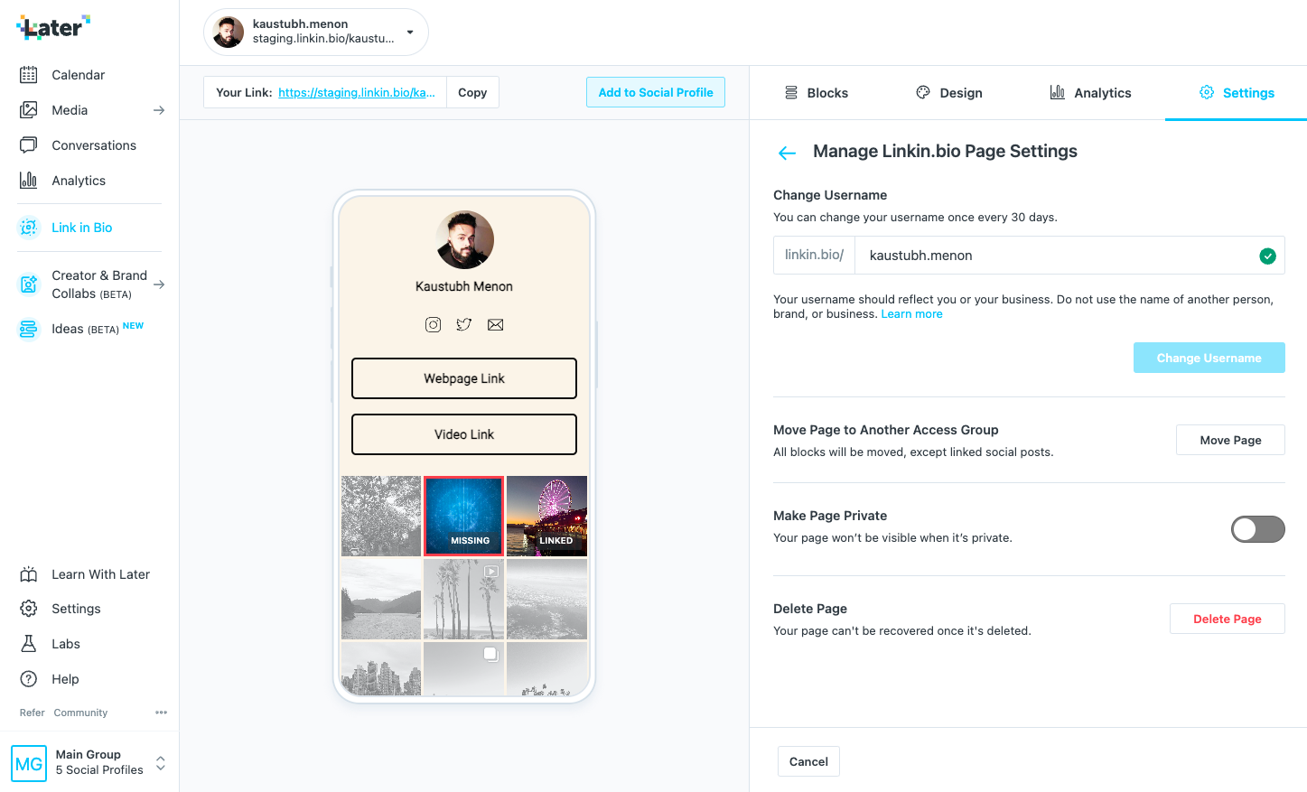Select the Link in Bio icon

click(x=29, y=228)
